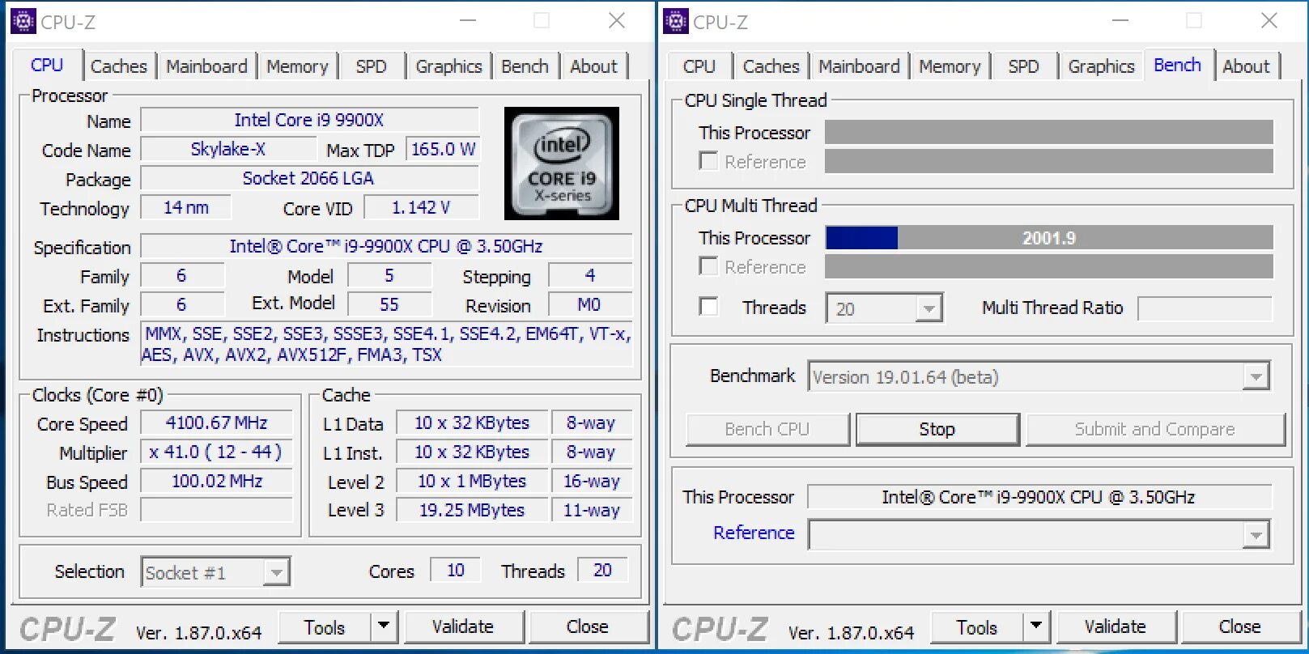Open the Reference processor dropdown
The height and width of the screenshot is (654, 1309).
point(1039,534)
